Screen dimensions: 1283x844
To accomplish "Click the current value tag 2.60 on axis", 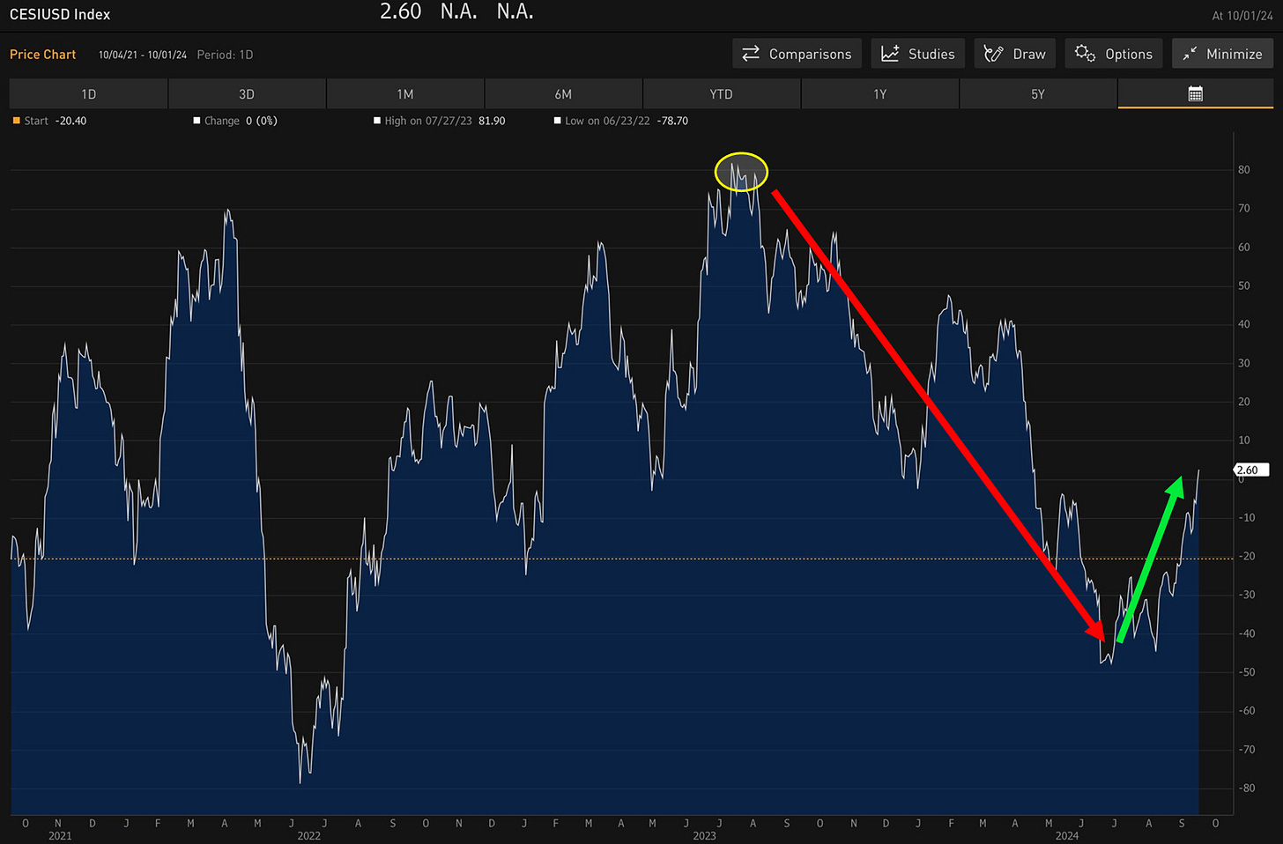I will (x=1250, y=470).
